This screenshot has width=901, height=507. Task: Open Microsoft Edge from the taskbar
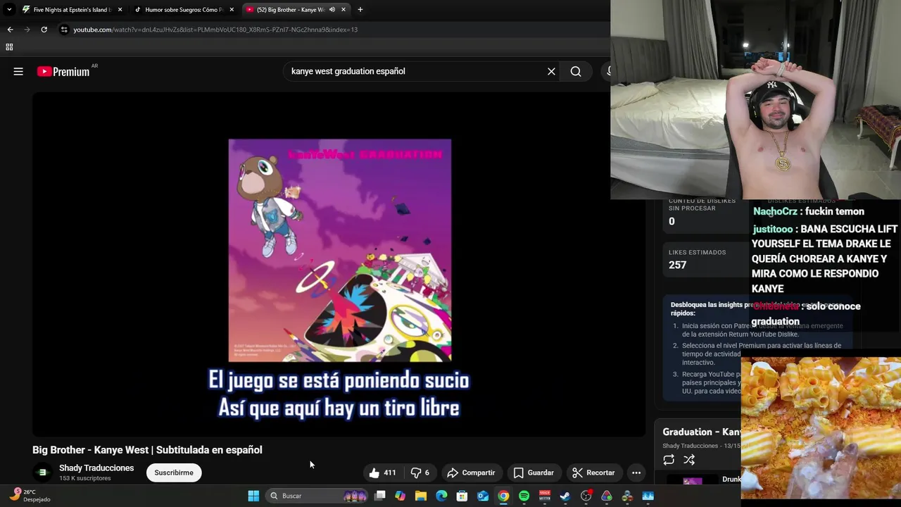[441, 496]
